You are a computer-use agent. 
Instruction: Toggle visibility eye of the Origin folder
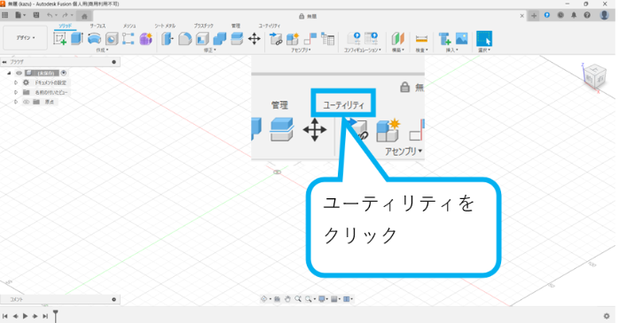pos(26,102)
